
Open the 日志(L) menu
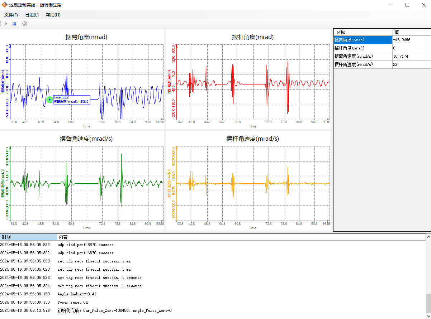(x=32, y=15)
